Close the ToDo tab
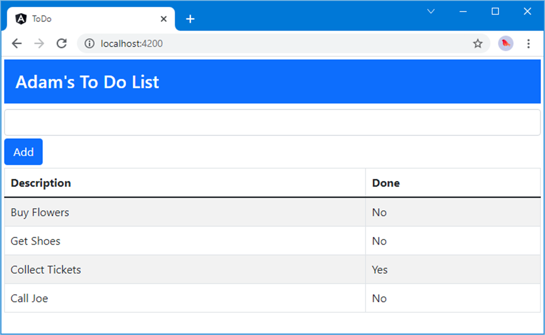Screen dimensions: 545x335 point(163,19)
